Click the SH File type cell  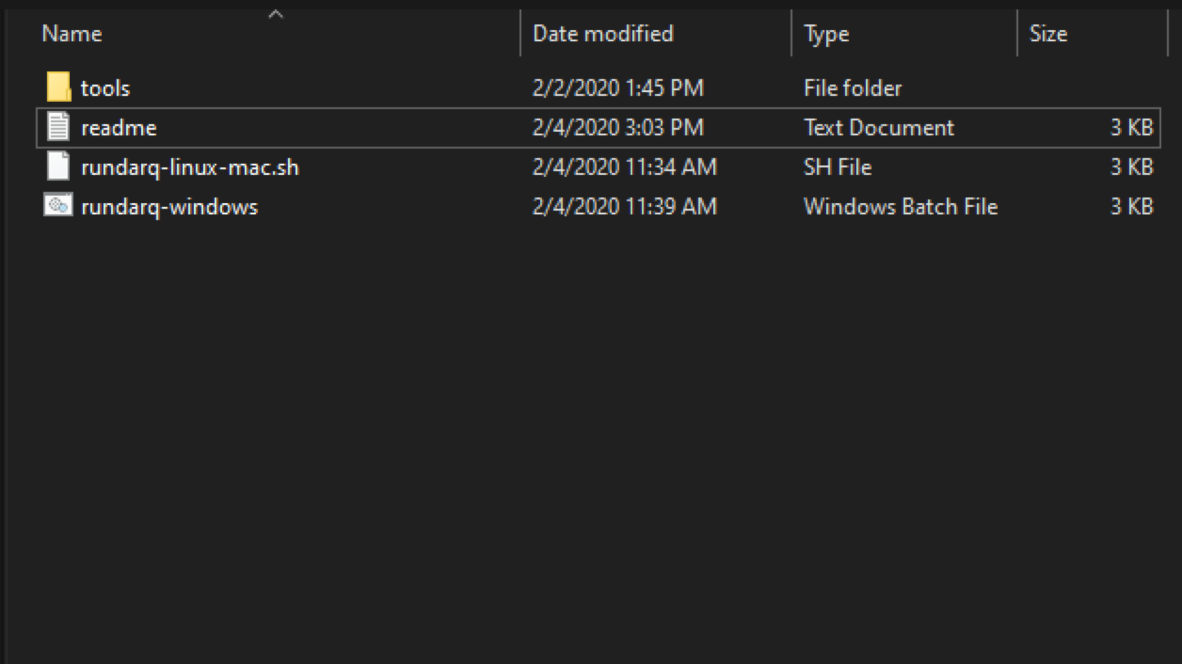point(837,167)
